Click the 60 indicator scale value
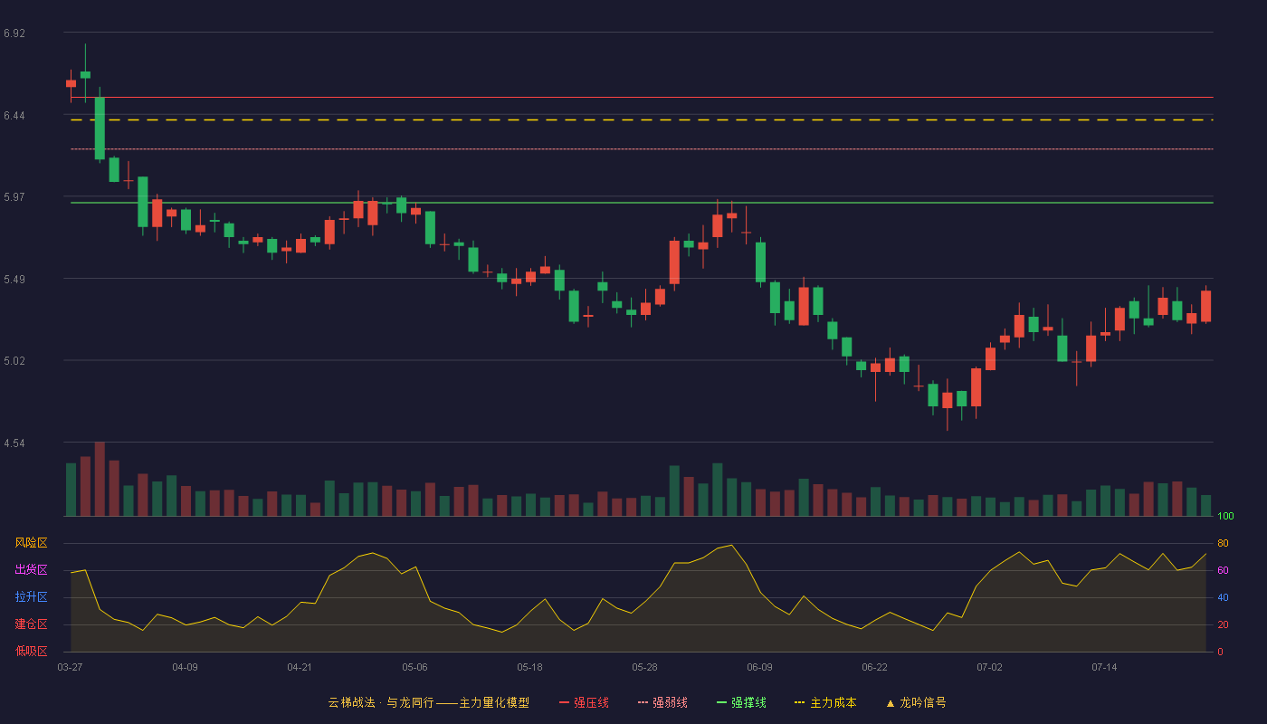This screenshot has width=1267, height=724. (1223, 570)
